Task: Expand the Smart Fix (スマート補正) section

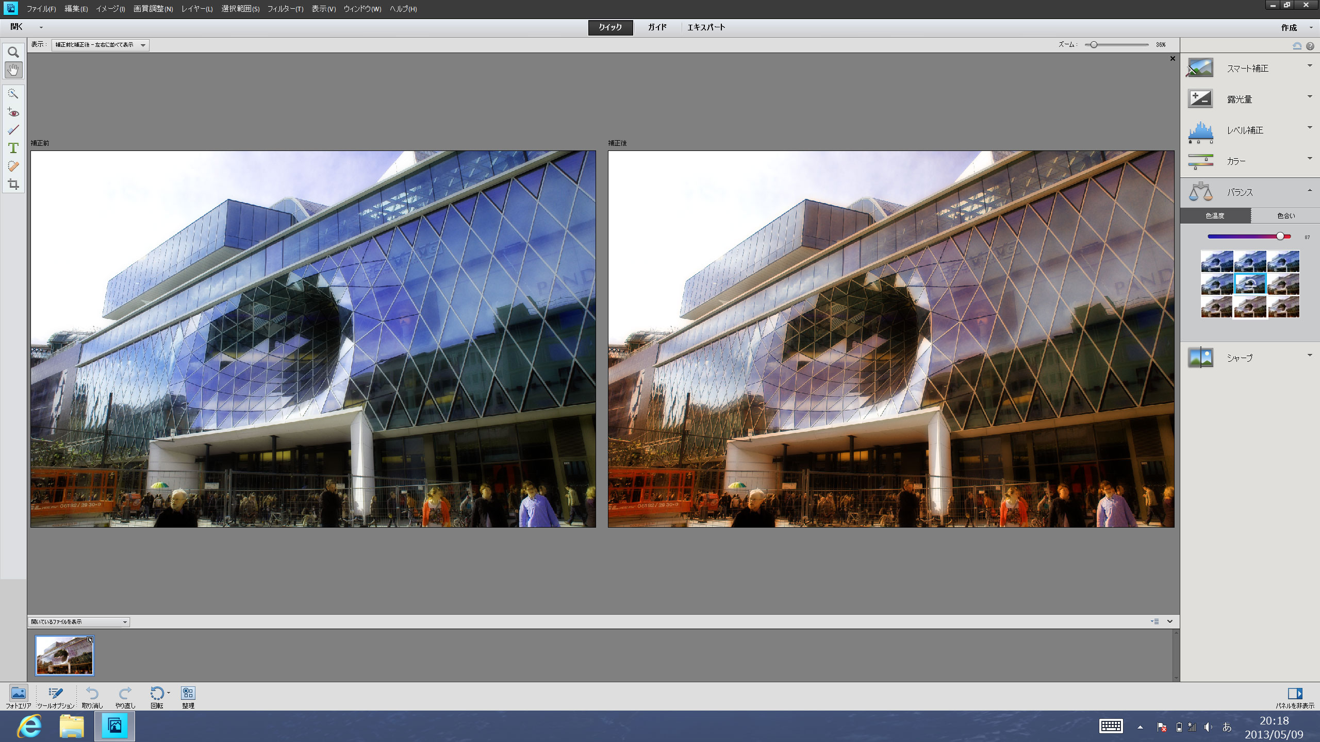Action: tap(1248, 68)
